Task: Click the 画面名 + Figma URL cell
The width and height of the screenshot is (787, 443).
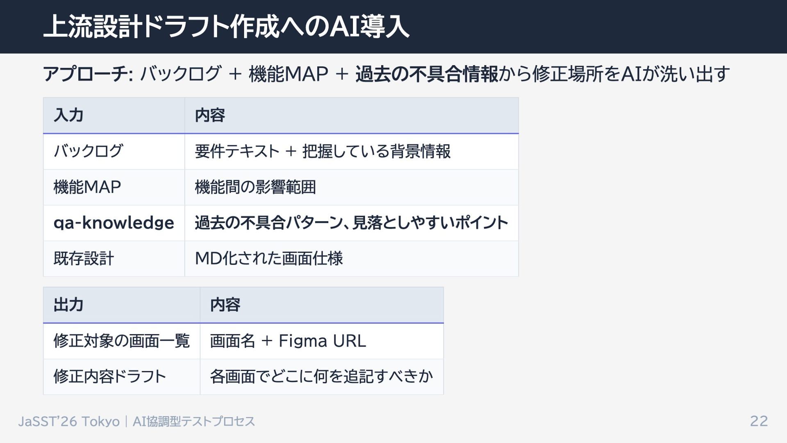Action: pos(288,341)
